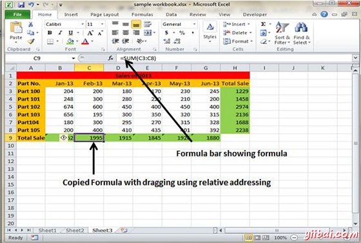Viewport: 361px width, 243px height.
Task: Open Sort & Filter menu
Action: pos(282,33)
